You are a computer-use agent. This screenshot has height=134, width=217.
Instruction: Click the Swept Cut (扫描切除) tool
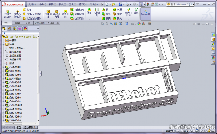77,10
